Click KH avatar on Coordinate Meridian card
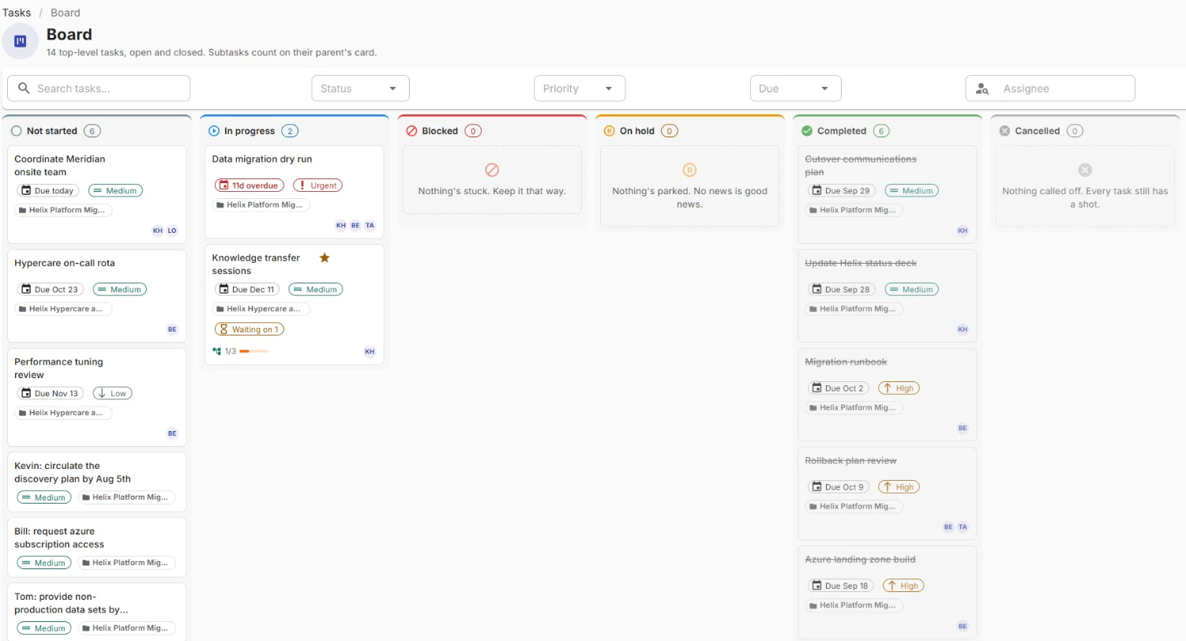Viewport: 1186px width, 641px height. (158, 231)
